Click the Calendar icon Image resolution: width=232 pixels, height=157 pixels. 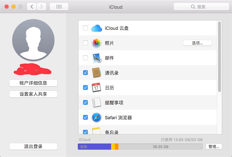click(x=97, y=88)
